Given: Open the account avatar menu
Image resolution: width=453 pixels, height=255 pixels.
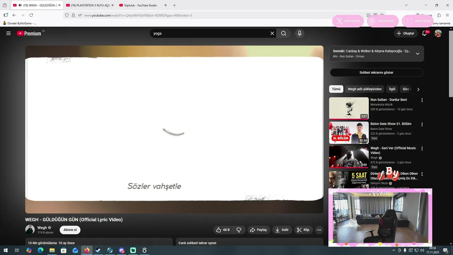Looking at the screenshot, I should (x=438, y=33).
